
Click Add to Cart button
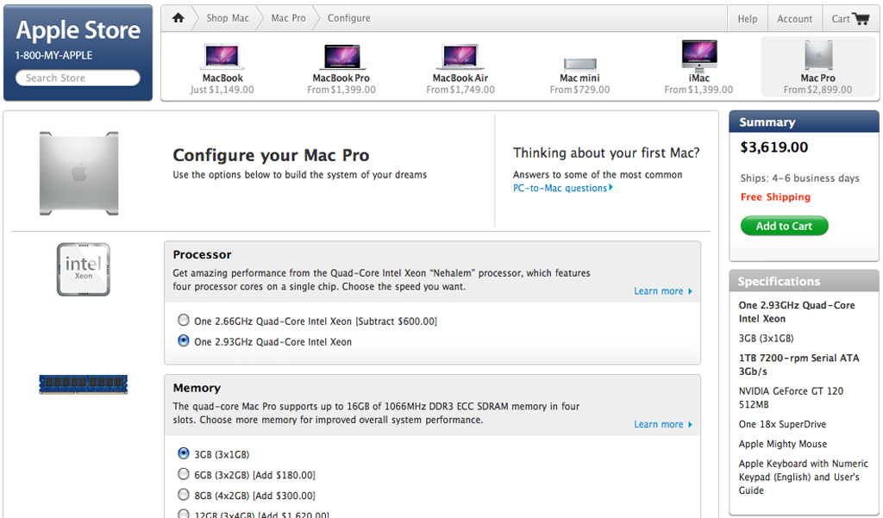click(x=785, y=226)
